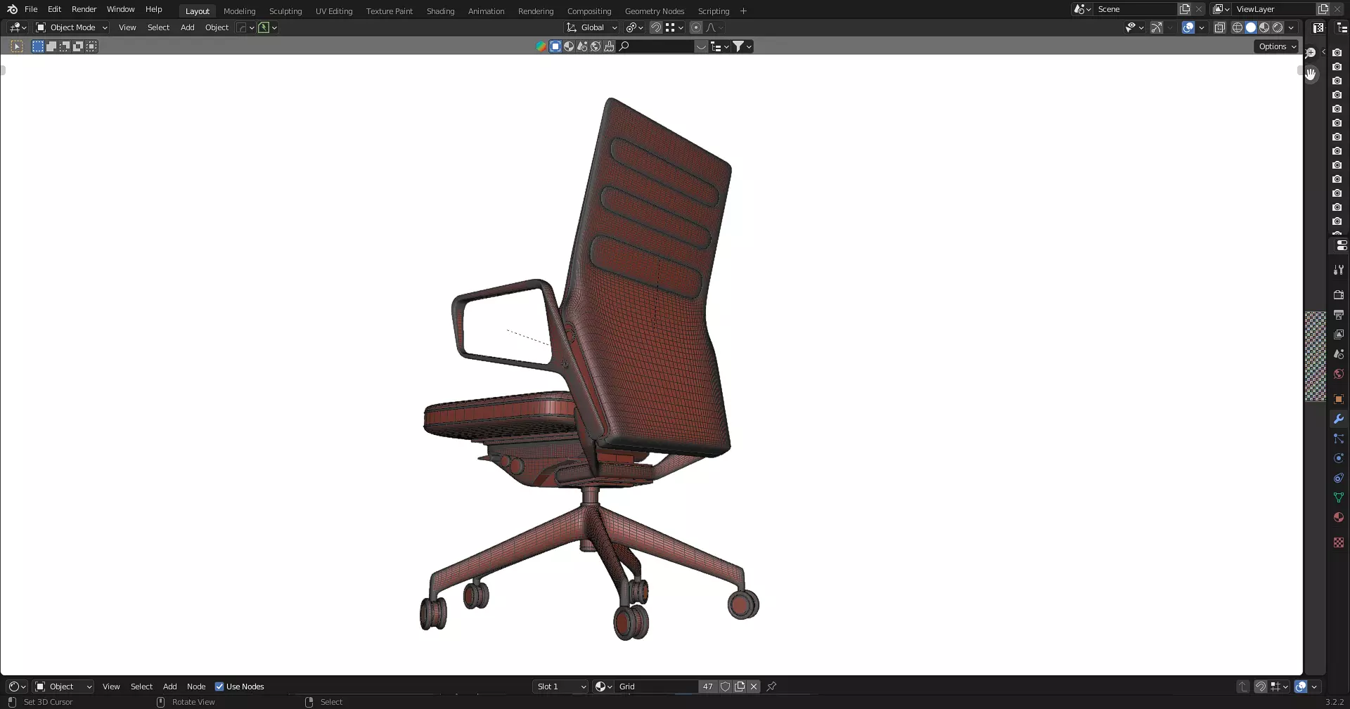The image size is (1350, 709).
Task: Click the Grid material name field
Action: (657, 687)
